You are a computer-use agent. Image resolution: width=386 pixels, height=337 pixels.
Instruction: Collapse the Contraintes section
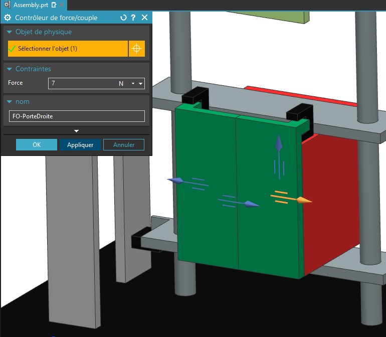(10, 69)
